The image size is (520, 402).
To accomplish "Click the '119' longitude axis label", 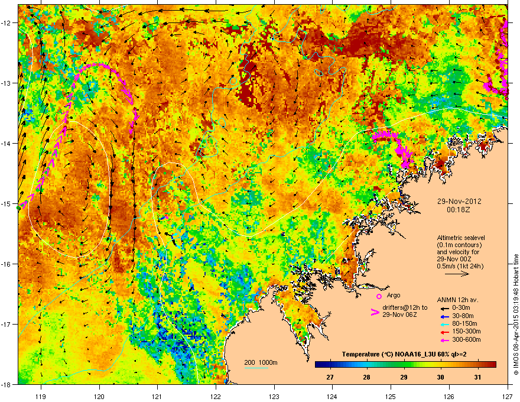I will tap(41, 396).
